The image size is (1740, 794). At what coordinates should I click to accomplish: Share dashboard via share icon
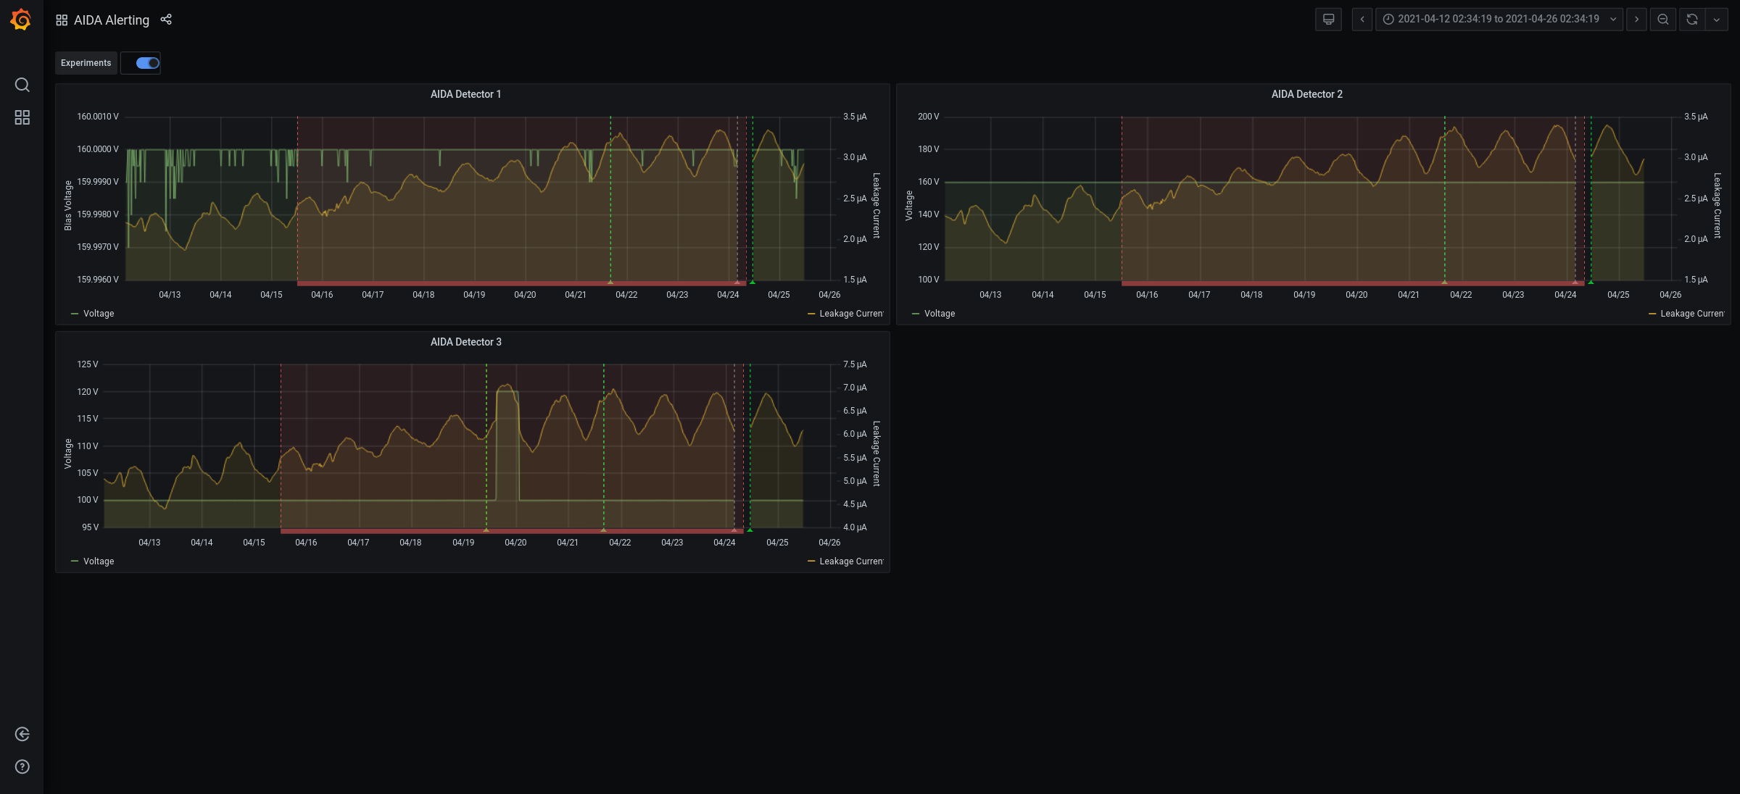(166, 20)
